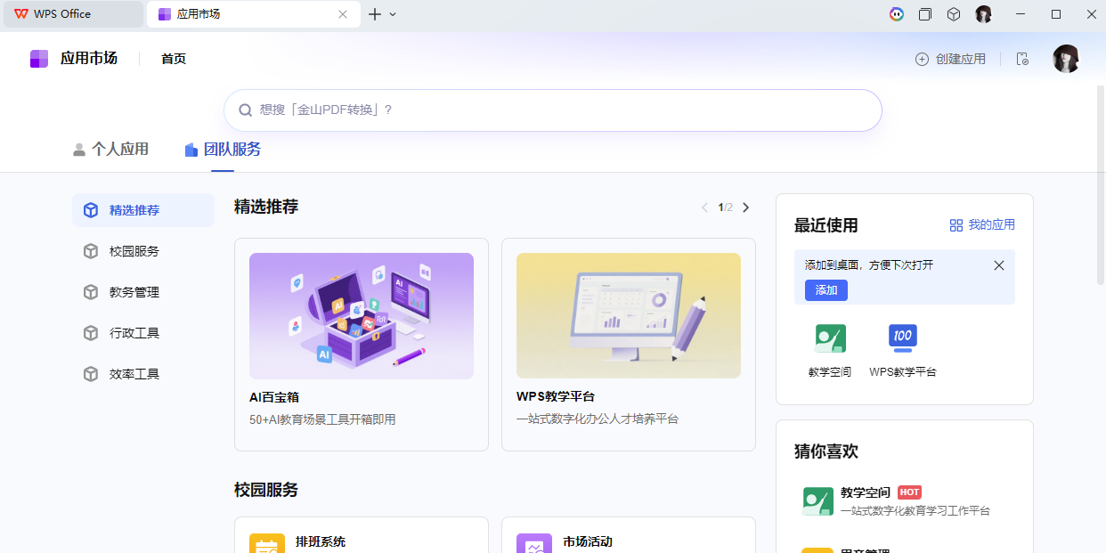Screen dimensions: 1106x553
Task: Expand the new tab dropdown arrow
Action: [393, 14]
